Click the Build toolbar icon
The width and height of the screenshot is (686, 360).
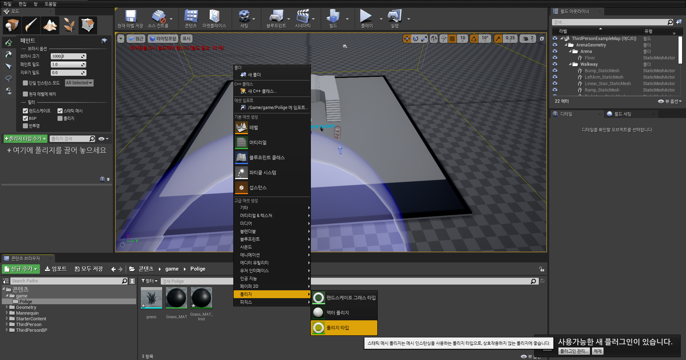coord(333,19)
